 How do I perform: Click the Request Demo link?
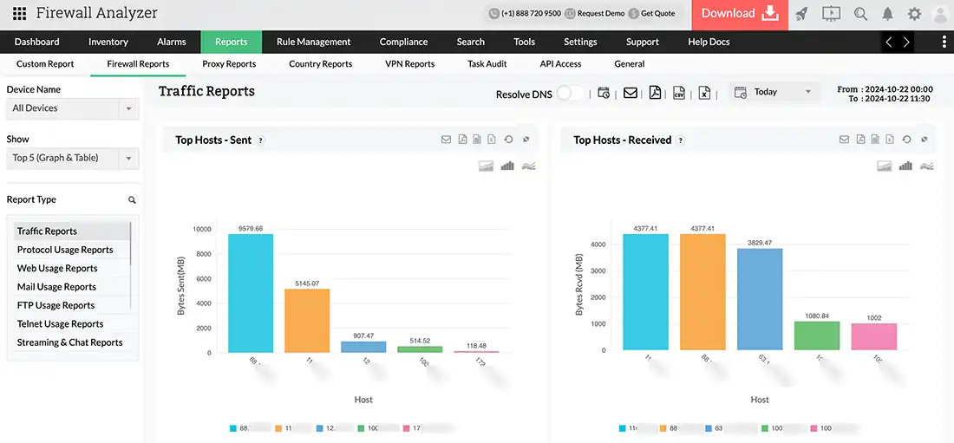coord(594,13)
